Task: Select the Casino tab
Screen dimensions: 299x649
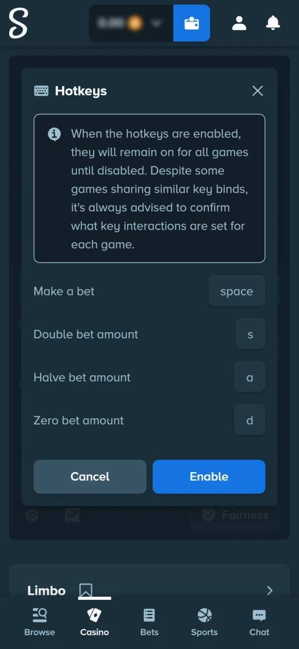Action: pyautogui.click(x=94, y=621)
